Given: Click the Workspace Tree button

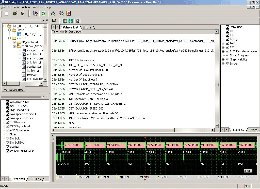Looking at the screenshot, I should click(13, 89).
